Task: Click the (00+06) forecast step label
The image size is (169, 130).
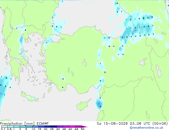Action: [x=160, y=124]
